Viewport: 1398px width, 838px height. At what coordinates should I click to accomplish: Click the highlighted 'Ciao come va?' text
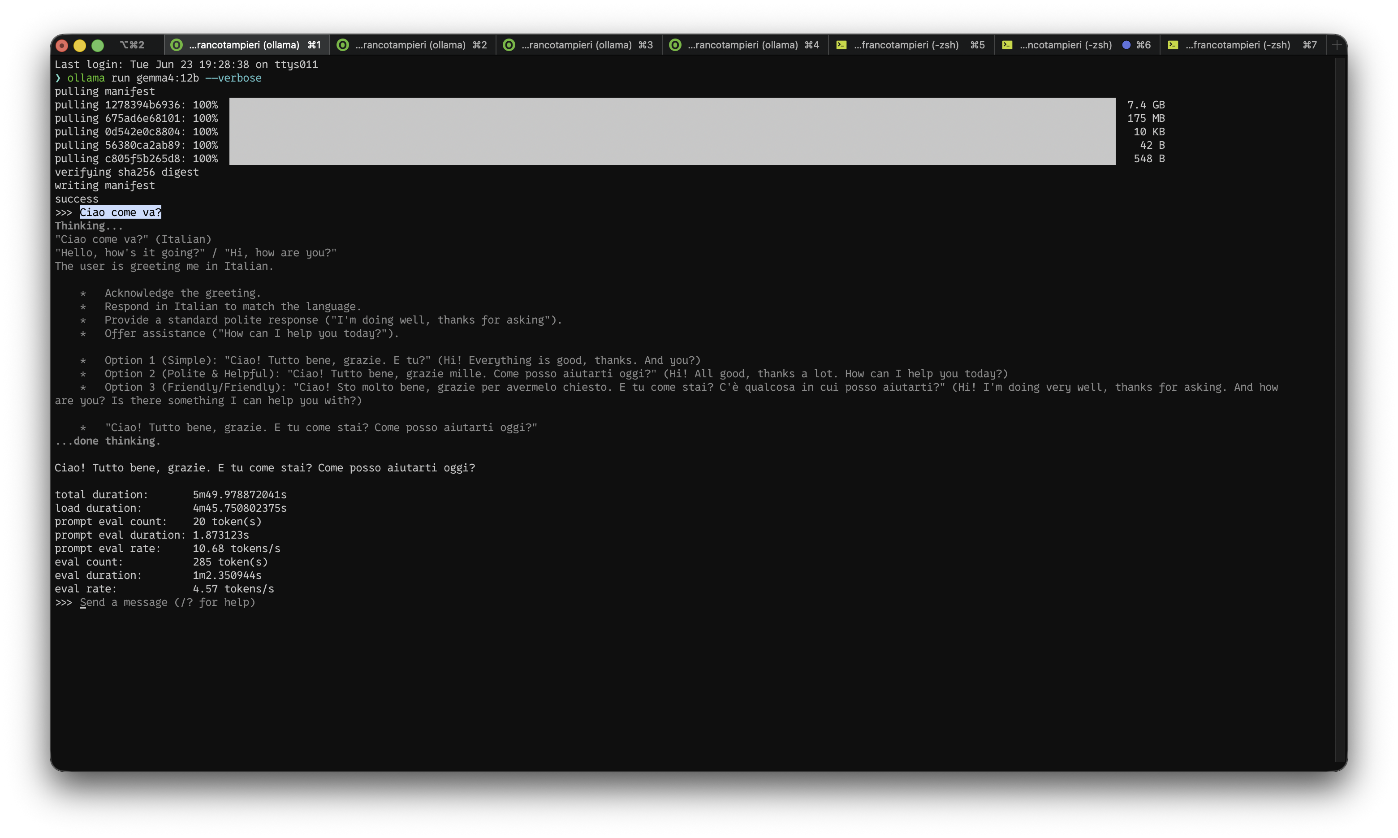coord(120,212)
